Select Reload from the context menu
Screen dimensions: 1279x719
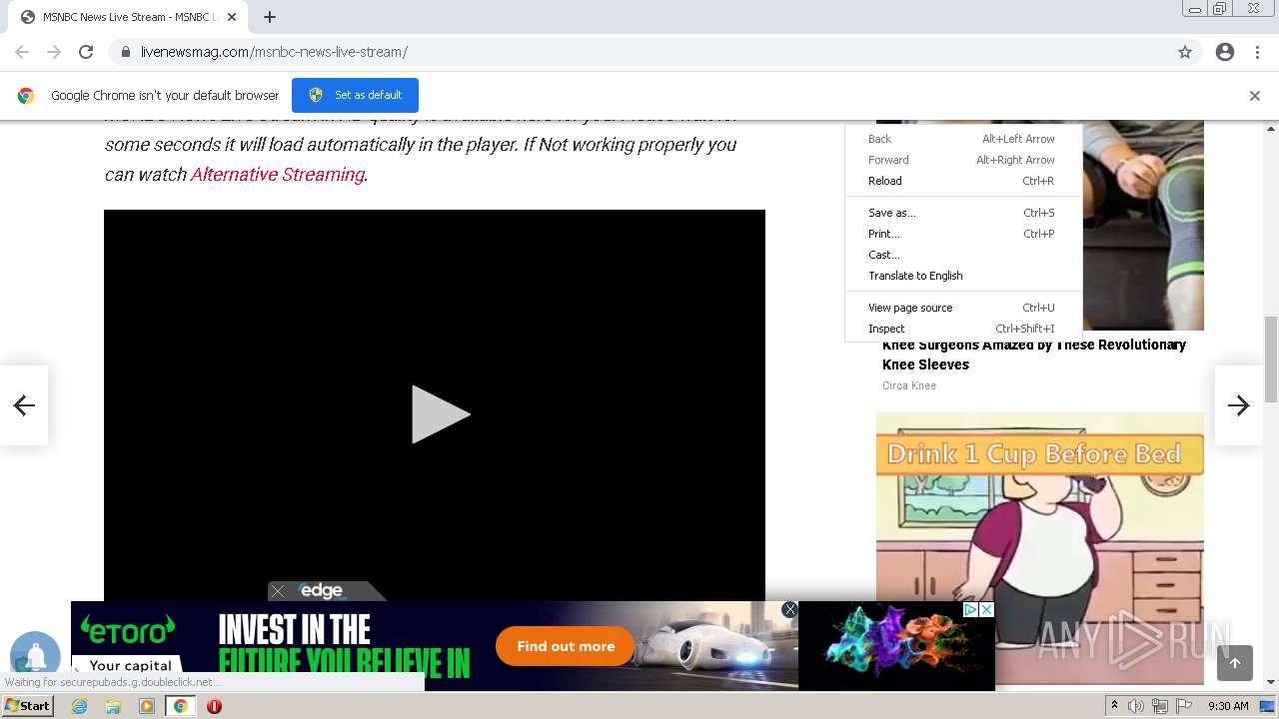coord(963,181)
